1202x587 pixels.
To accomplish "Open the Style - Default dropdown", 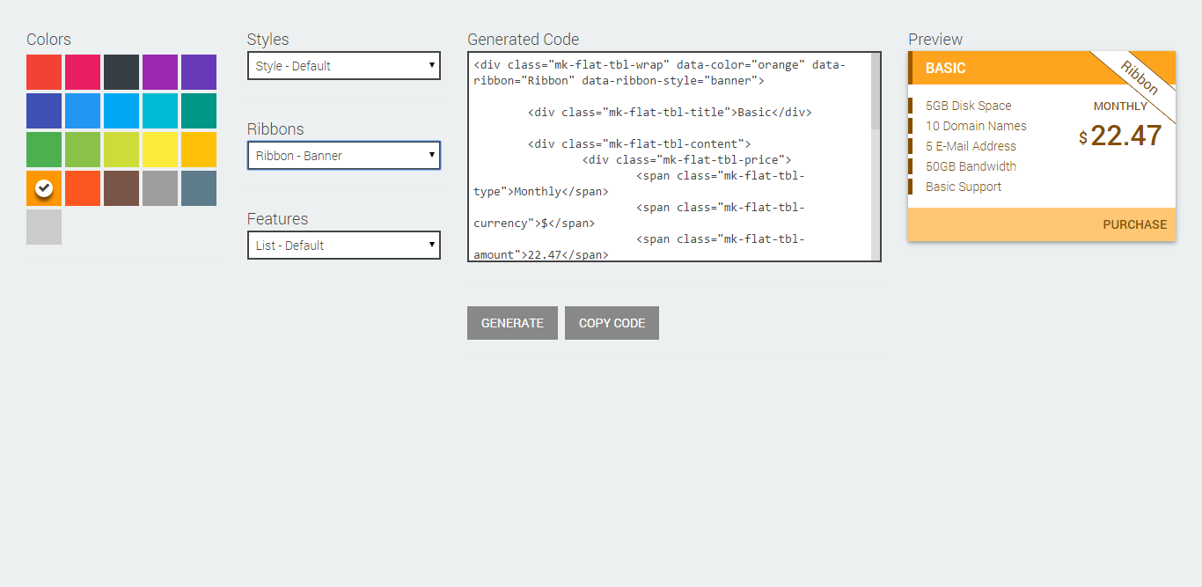I will [x=343, y=66].
